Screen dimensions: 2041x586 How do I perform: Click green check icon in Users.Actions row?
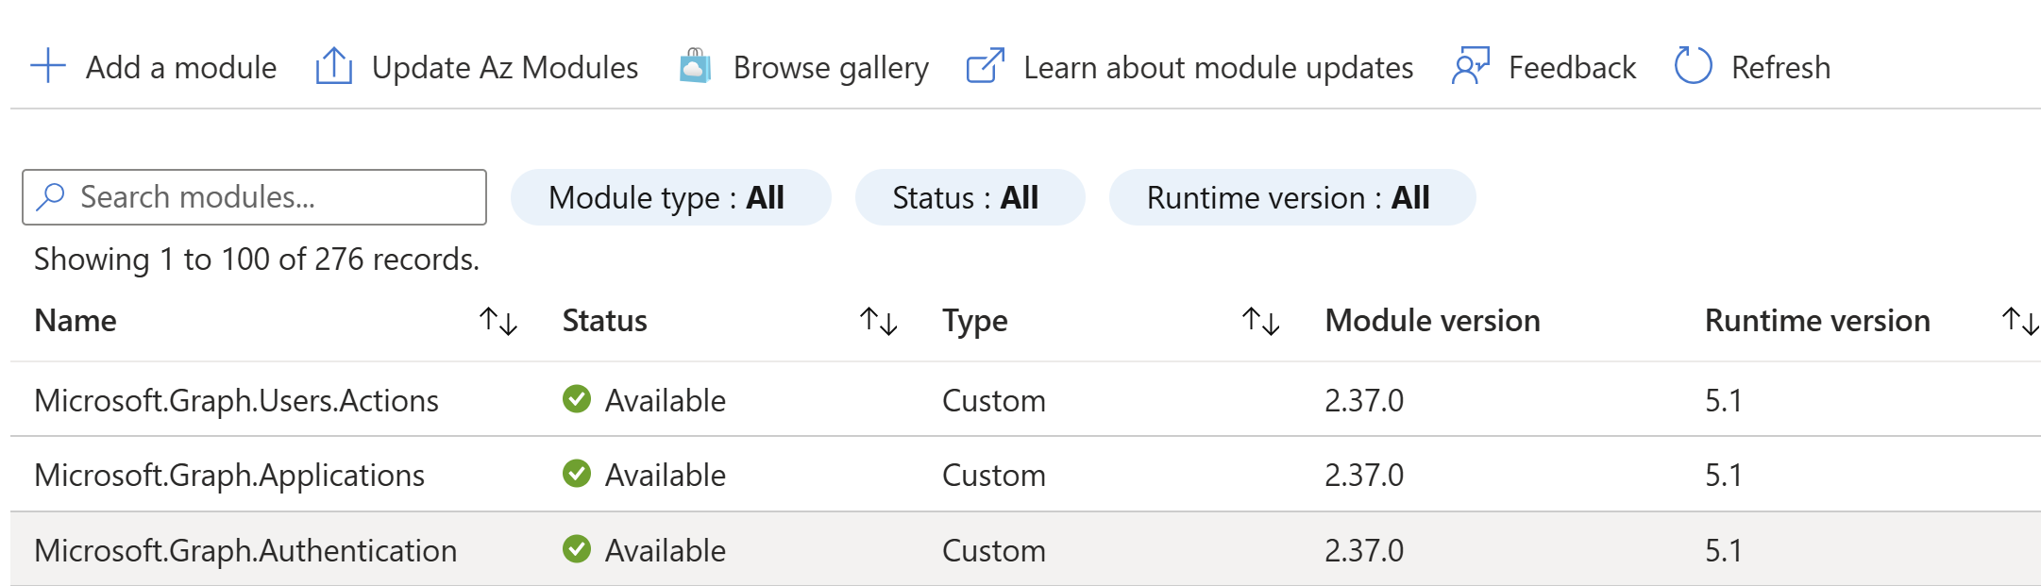point(577,399)
